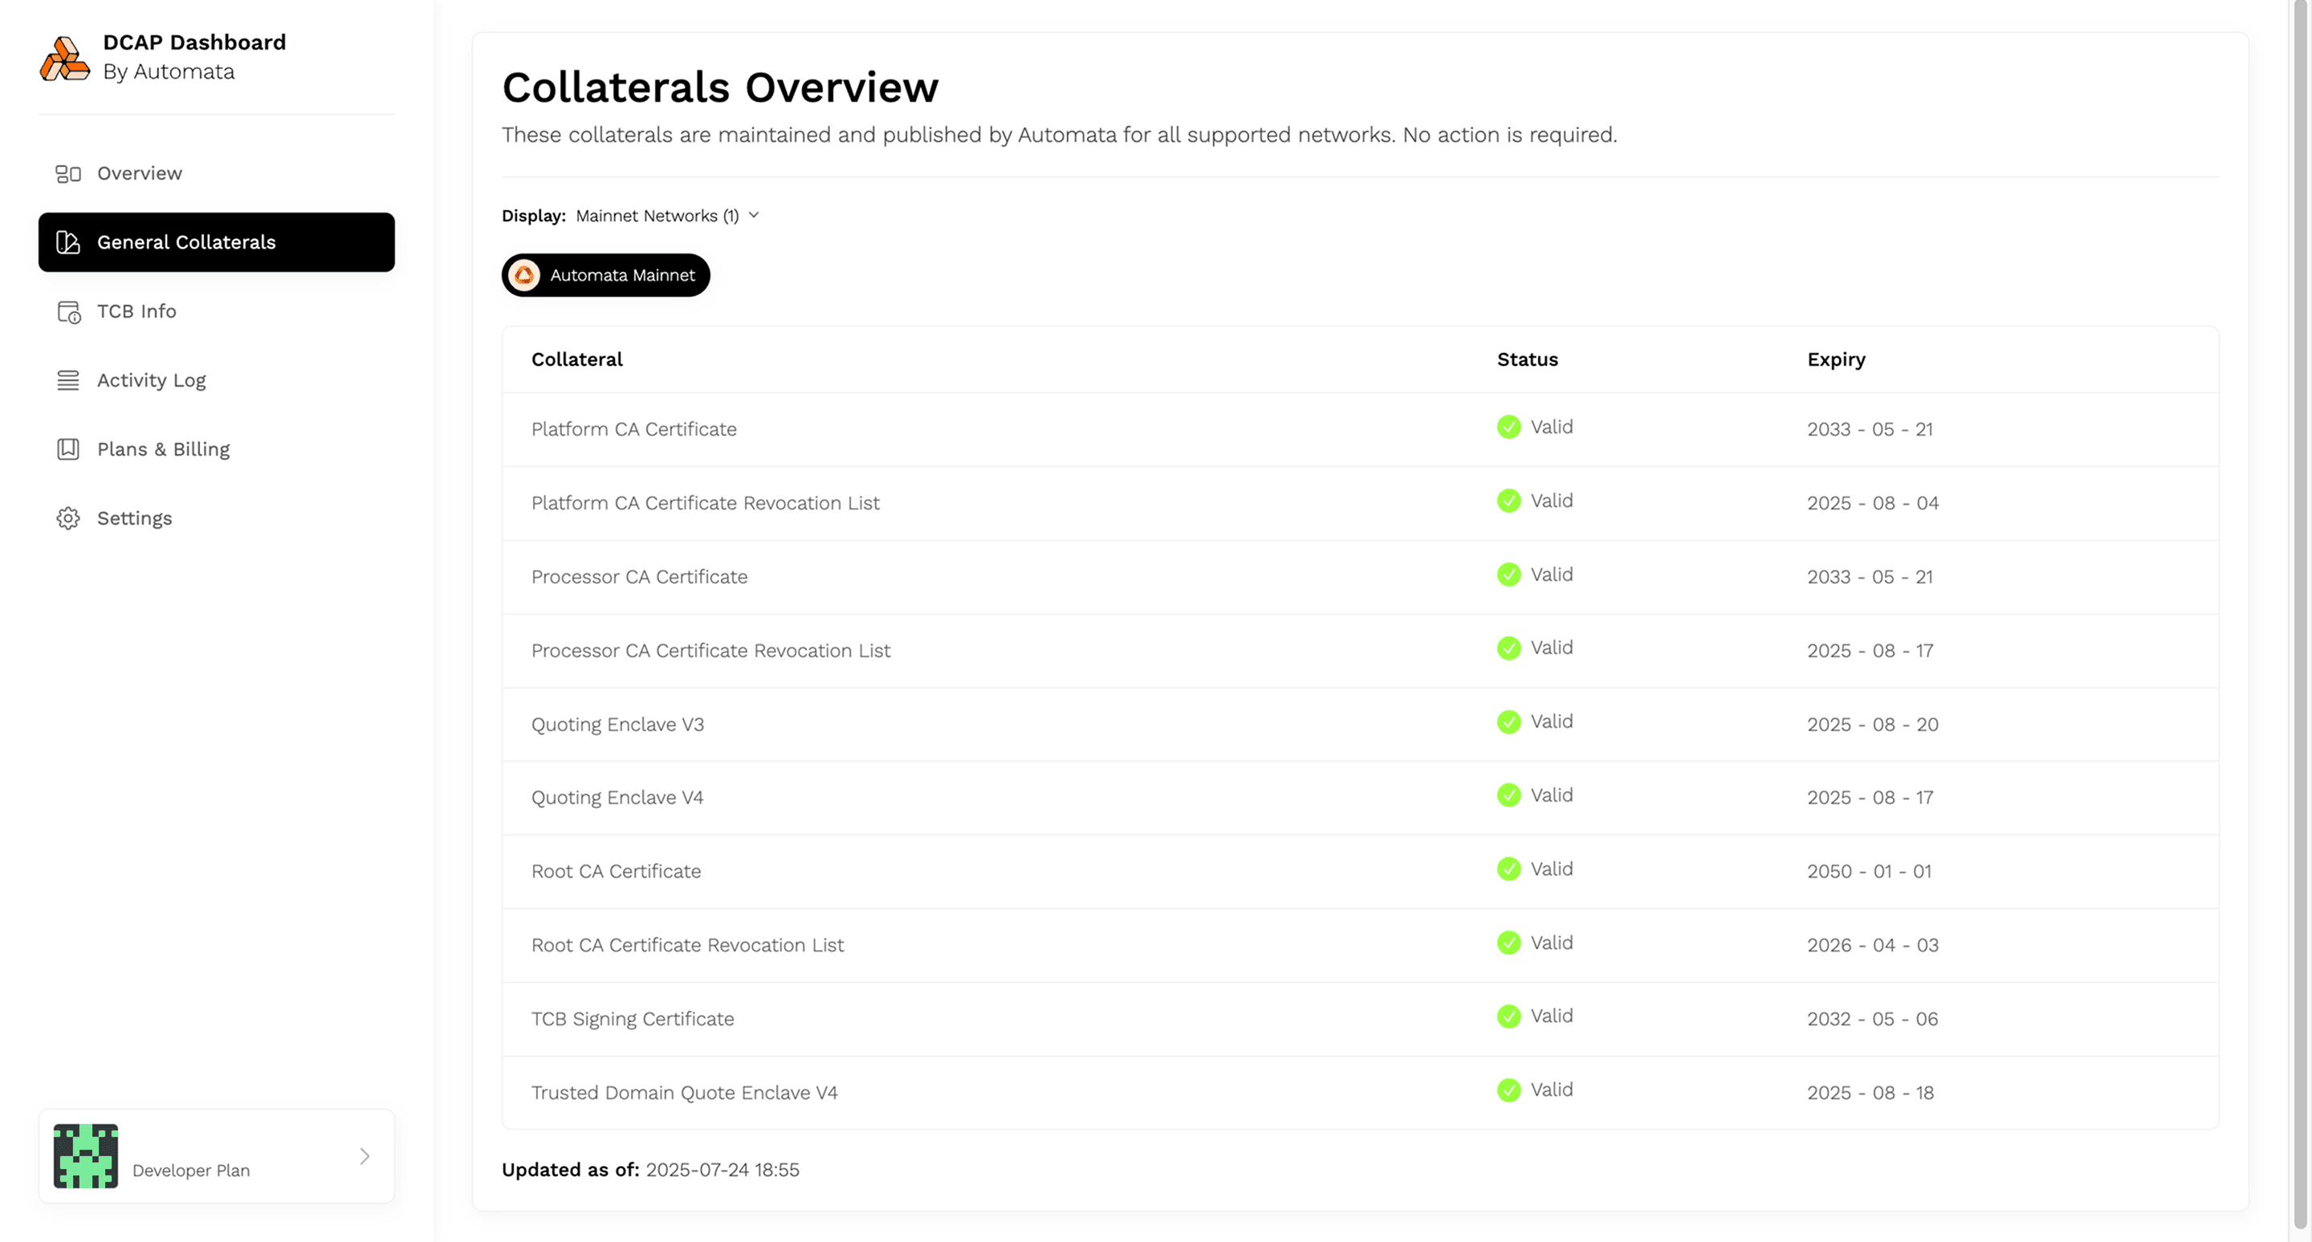The width and height of the screenshot is (2312, 1242).
Task: Expand the Developer Plan panel chevron
Action: tap(364, 1156)
